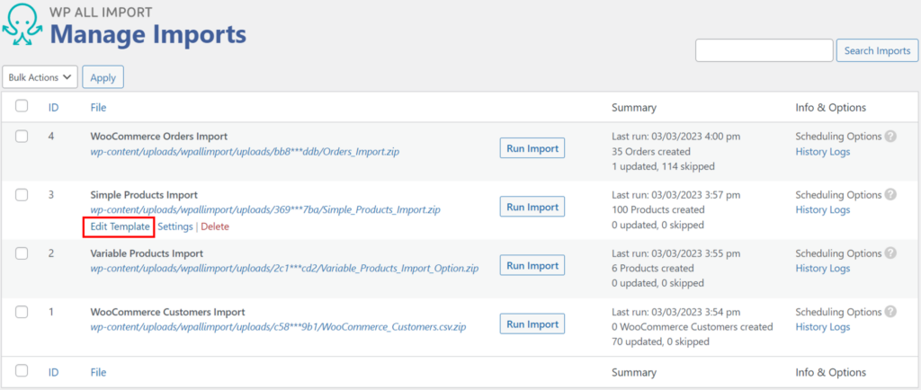The height and width of the screenshot is (390, 921).
Task: Delete the Simple Products Import
Action: pos(215,226)
